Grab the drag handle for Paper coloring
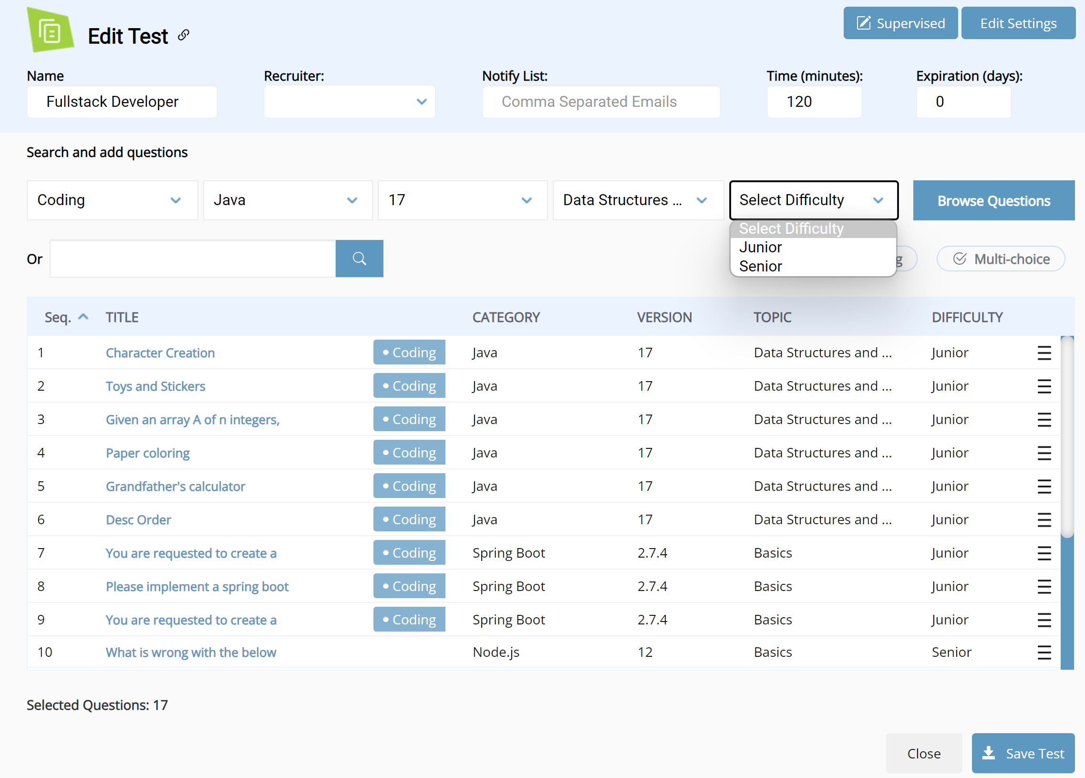Screen dimensions: 1085x778 tap(1044, 453)
